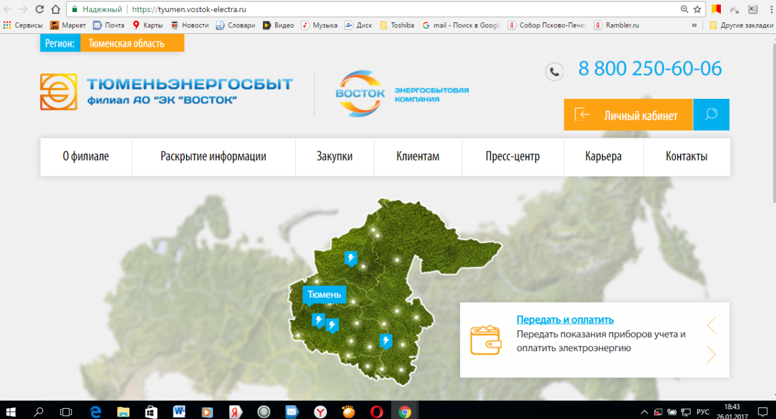Open the Клиентам menu
Image resolution: width=776 pixels, height=419 pixels.
[x=418, y=156]
